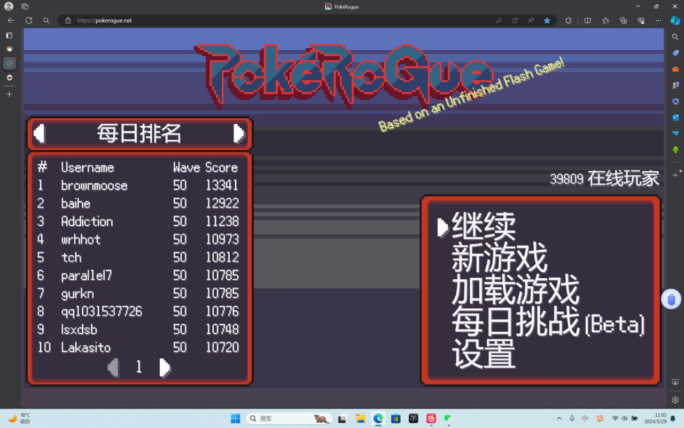
Task: Click the Wave column header
Action: click(x=186, y=167)
